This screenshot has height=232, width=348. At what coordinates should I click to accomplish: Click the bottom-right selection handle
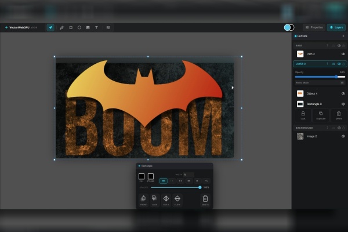(x=241, y=159)
